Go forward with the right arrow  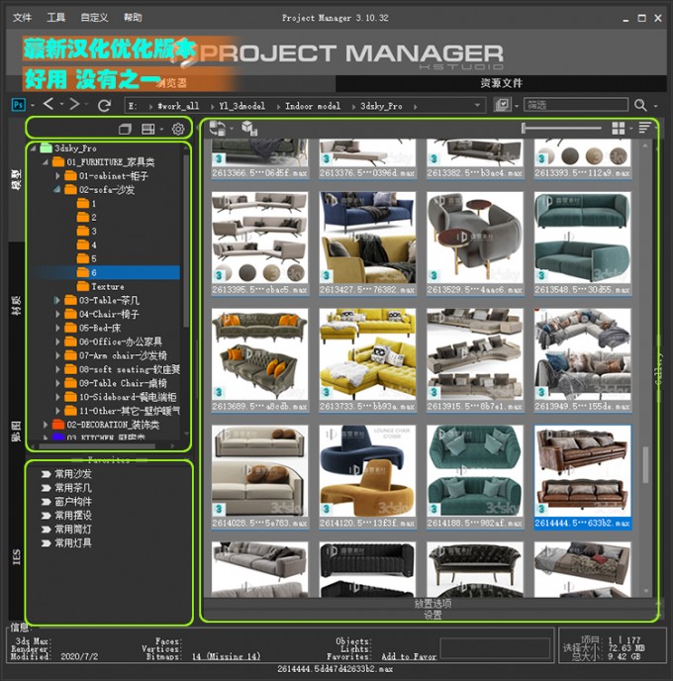(74, 104)
